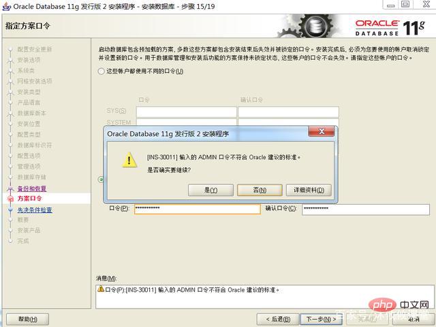
Task: Click the yellow warning triangle icon in dialog
Action: [129, 160]
